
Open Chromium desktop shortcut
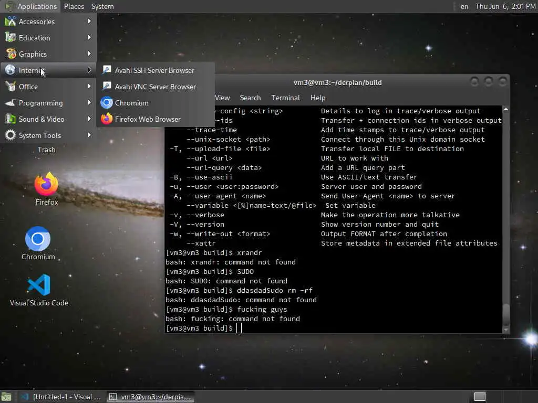(x=38, y=243)
